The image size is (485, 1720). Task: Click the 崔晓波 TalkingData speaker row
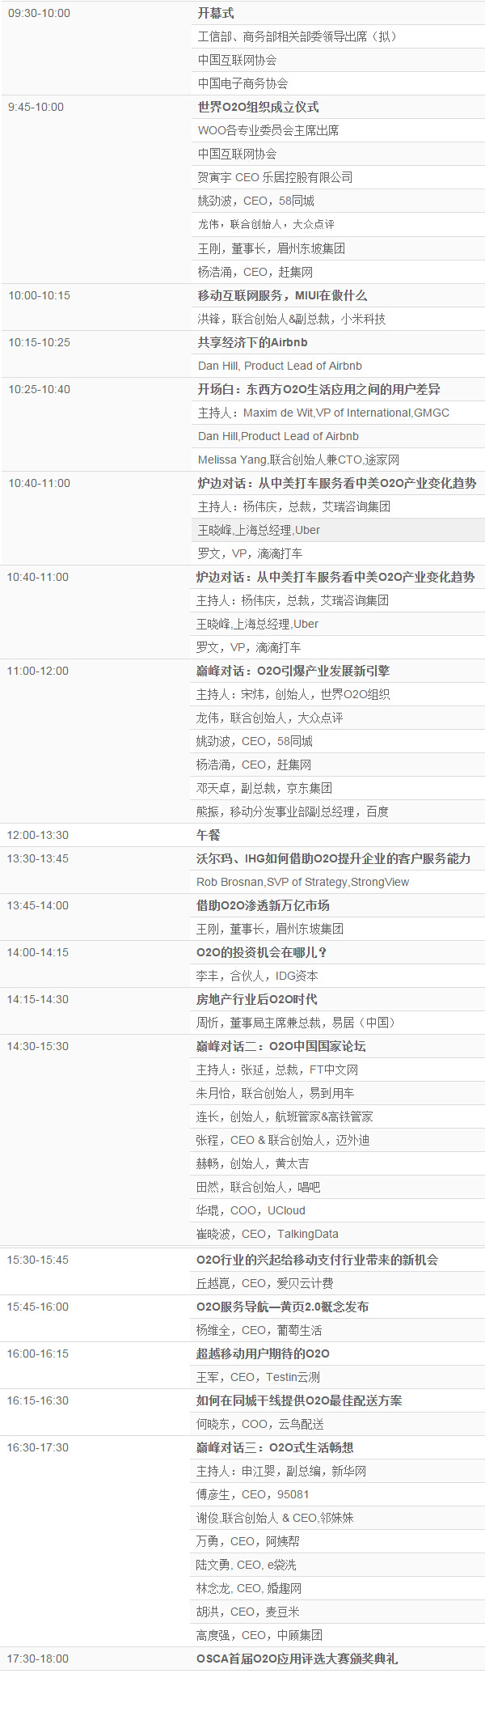click(267, 1234)
